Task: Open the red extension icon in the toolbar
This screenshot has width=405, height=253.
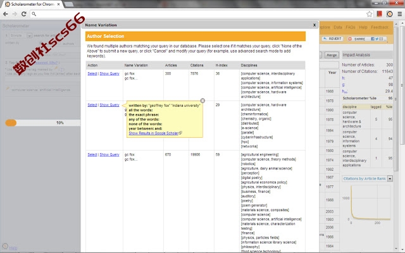Action: coord(380,14)
